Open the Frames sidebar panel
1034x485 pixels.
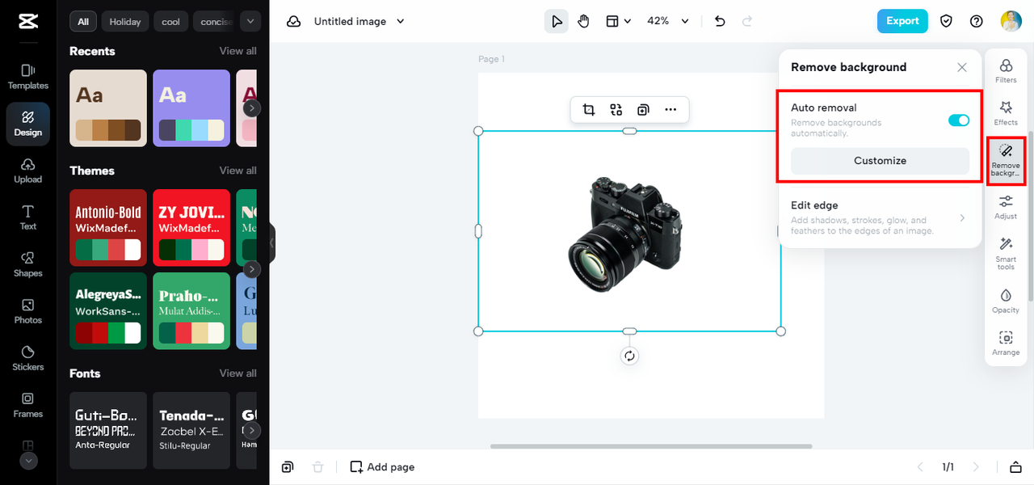pyautogui.click(x=28, y=405)
